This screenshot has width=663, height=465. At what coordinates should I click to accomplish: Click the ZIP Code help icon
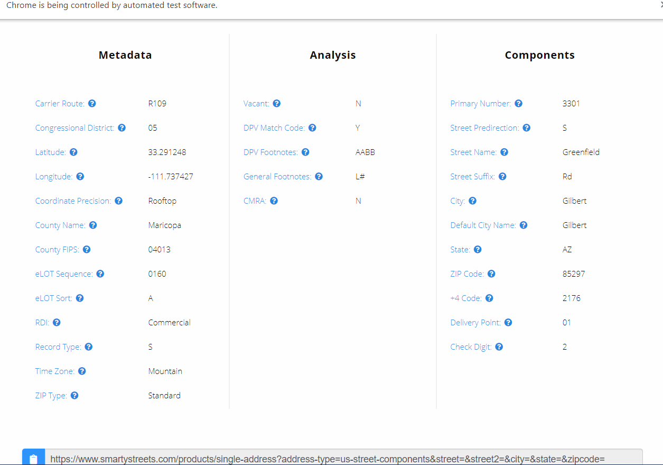491,274
